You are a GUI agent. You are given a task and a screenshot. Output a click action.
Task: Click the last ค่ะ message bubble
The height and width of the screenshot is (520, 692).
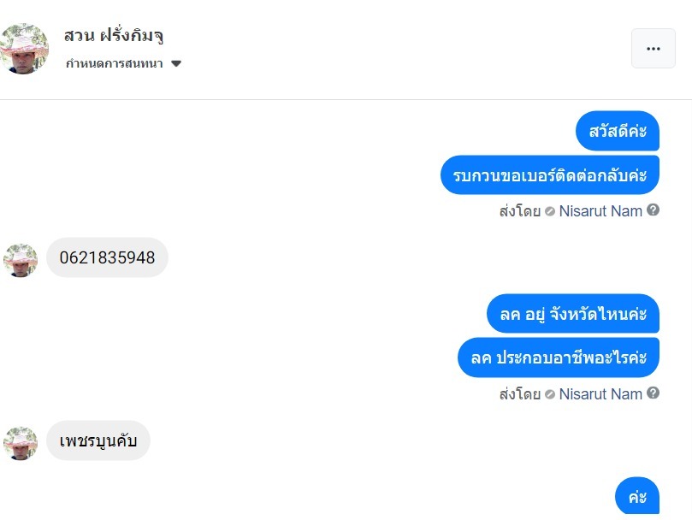(x=637, y=496)
